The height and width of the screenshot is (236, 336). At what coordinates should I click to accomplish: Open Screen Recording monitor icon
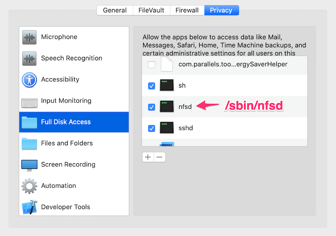click(30, 165)
